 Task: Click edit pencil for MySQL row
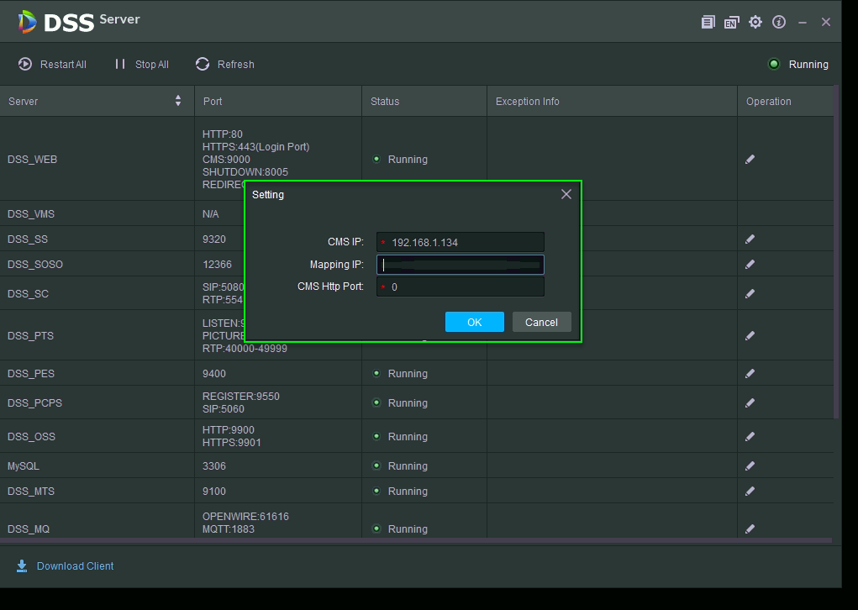[750, 466]
